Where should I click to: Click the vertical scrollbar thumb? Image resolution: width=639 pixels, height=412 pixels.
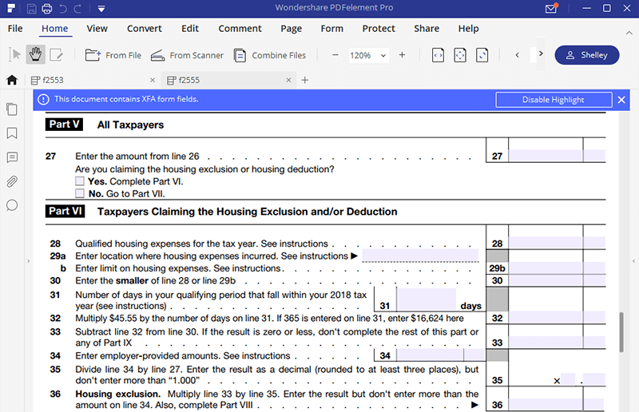coord(621,332)
